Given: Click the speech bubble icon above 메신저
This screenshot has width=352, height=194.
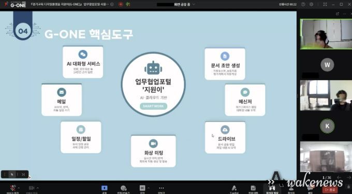Looking at the screenshot, I should pos(245,92).
